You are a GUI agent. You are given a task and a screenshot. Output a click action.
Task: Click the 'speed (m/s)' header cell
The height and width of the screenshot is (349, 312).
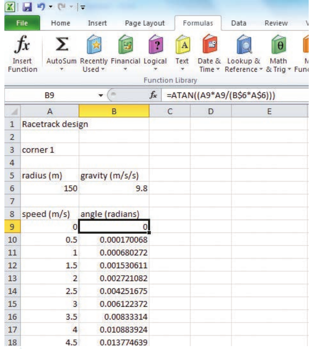[x=50, y=214]
